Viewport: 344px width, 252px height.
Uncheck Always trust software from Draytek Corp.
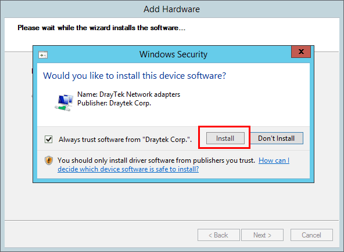(48, 139)
